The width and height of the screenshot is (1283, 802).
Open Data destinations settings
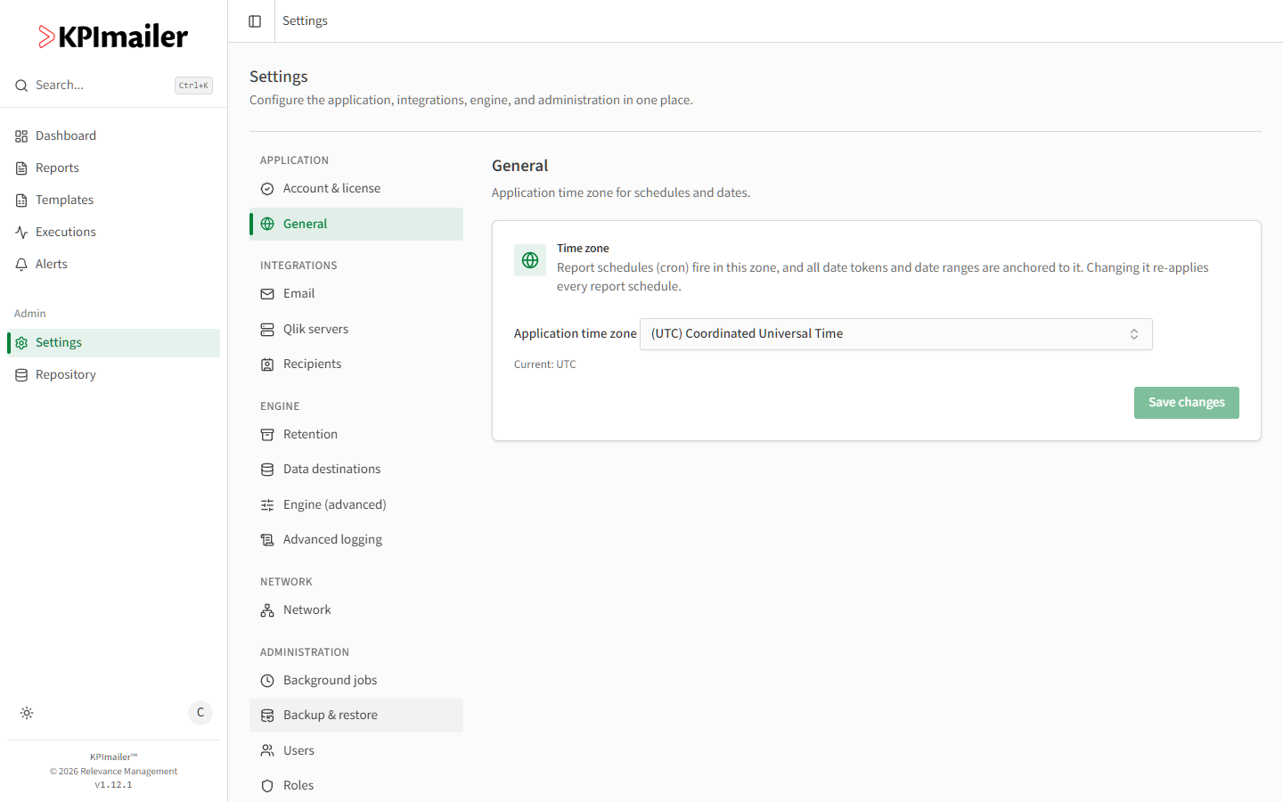356,470
